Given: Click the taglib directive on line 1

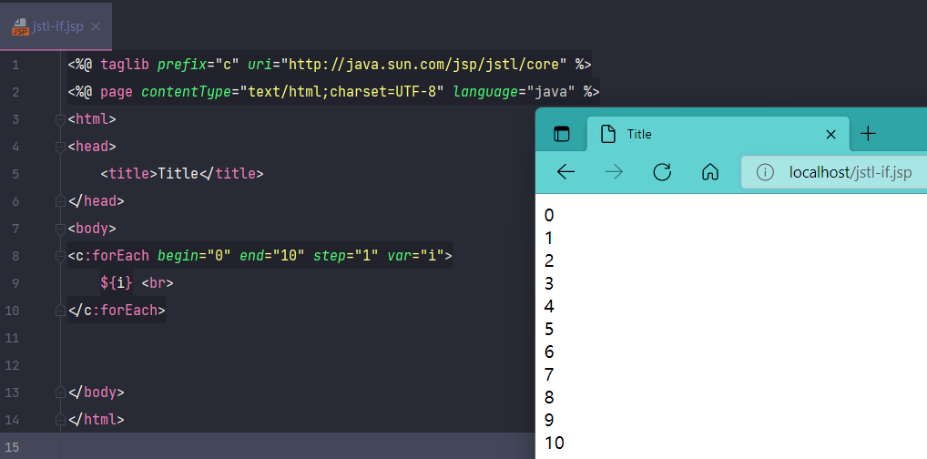Looking at the screenshot, I should (330, 65).
